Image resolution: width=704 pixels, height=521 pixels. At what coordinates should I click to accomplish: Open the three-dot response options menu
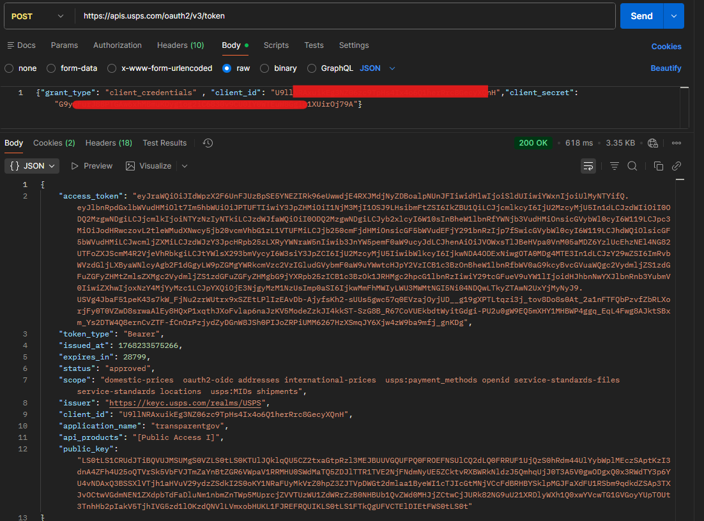coord(677,143)
